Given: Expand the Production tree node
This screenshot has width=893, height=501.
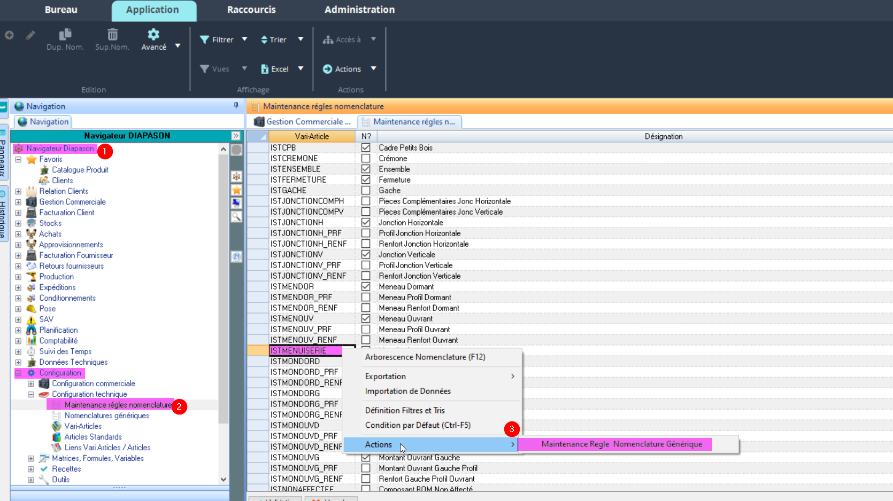Looking at the screenshot, I should coord(18,277).
